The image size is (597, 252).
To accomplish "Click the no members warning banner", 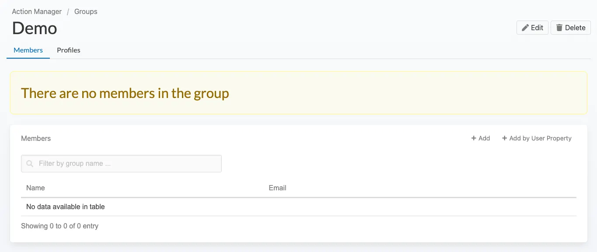I will pyautogui.click(x=298, y=93).
